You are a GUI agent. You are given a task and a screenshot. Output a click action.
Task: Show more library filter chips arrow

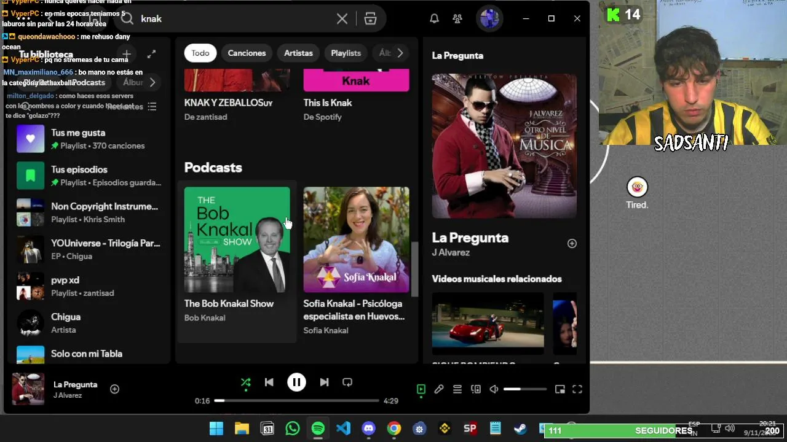coord(152,82)
